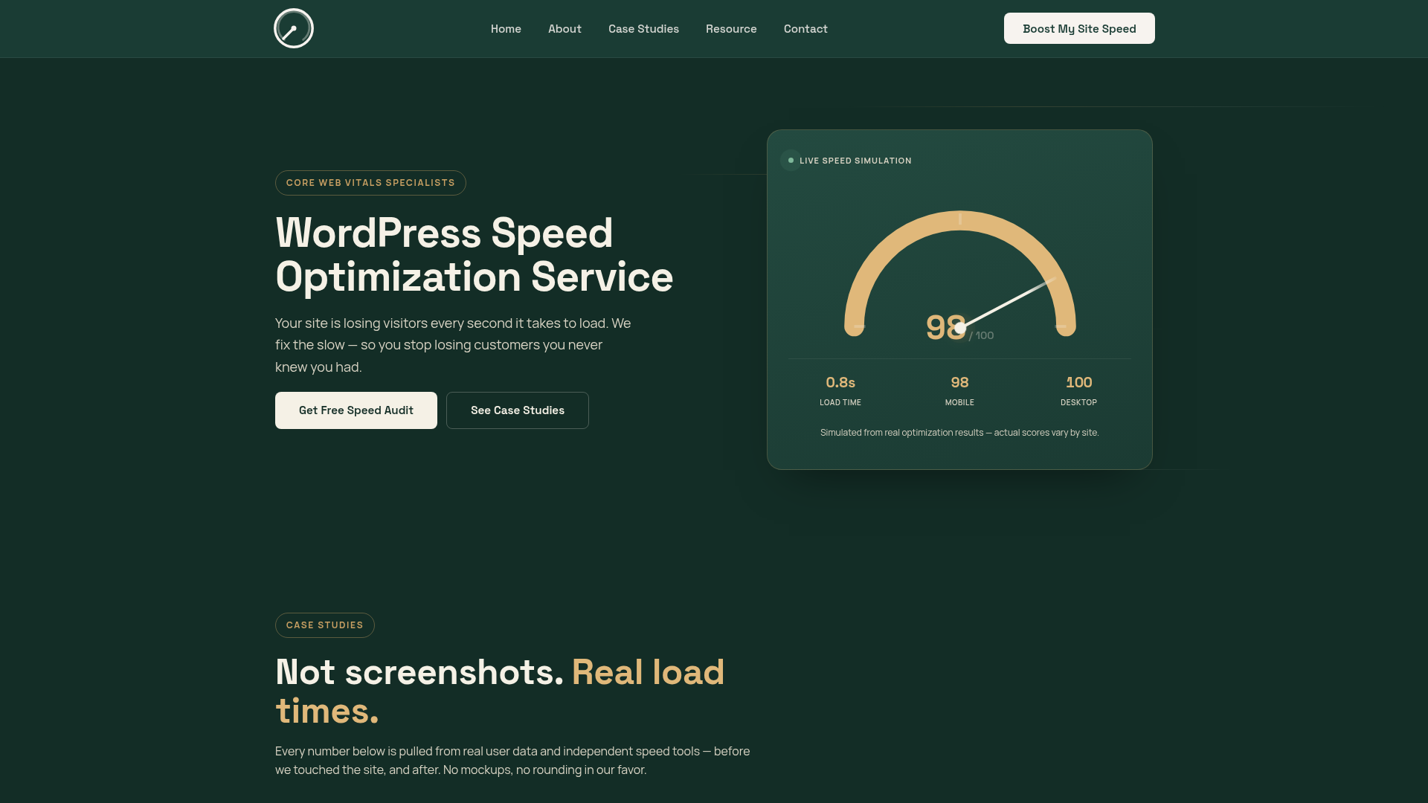Click See Case Studies button
1428x803 pixels.
[518, 410]
